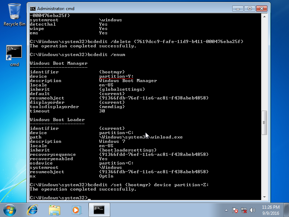The image size is (289, 217).
Task: Click the cmd vertical scrollbar thumb
Action: (264, 123)
